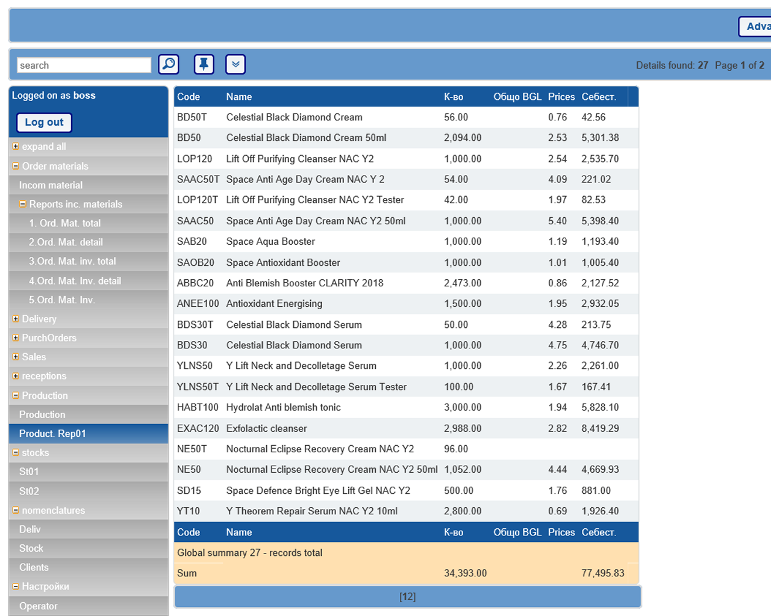
Task: Click the pushpin icon in toolbar
Action: [204, 64]
